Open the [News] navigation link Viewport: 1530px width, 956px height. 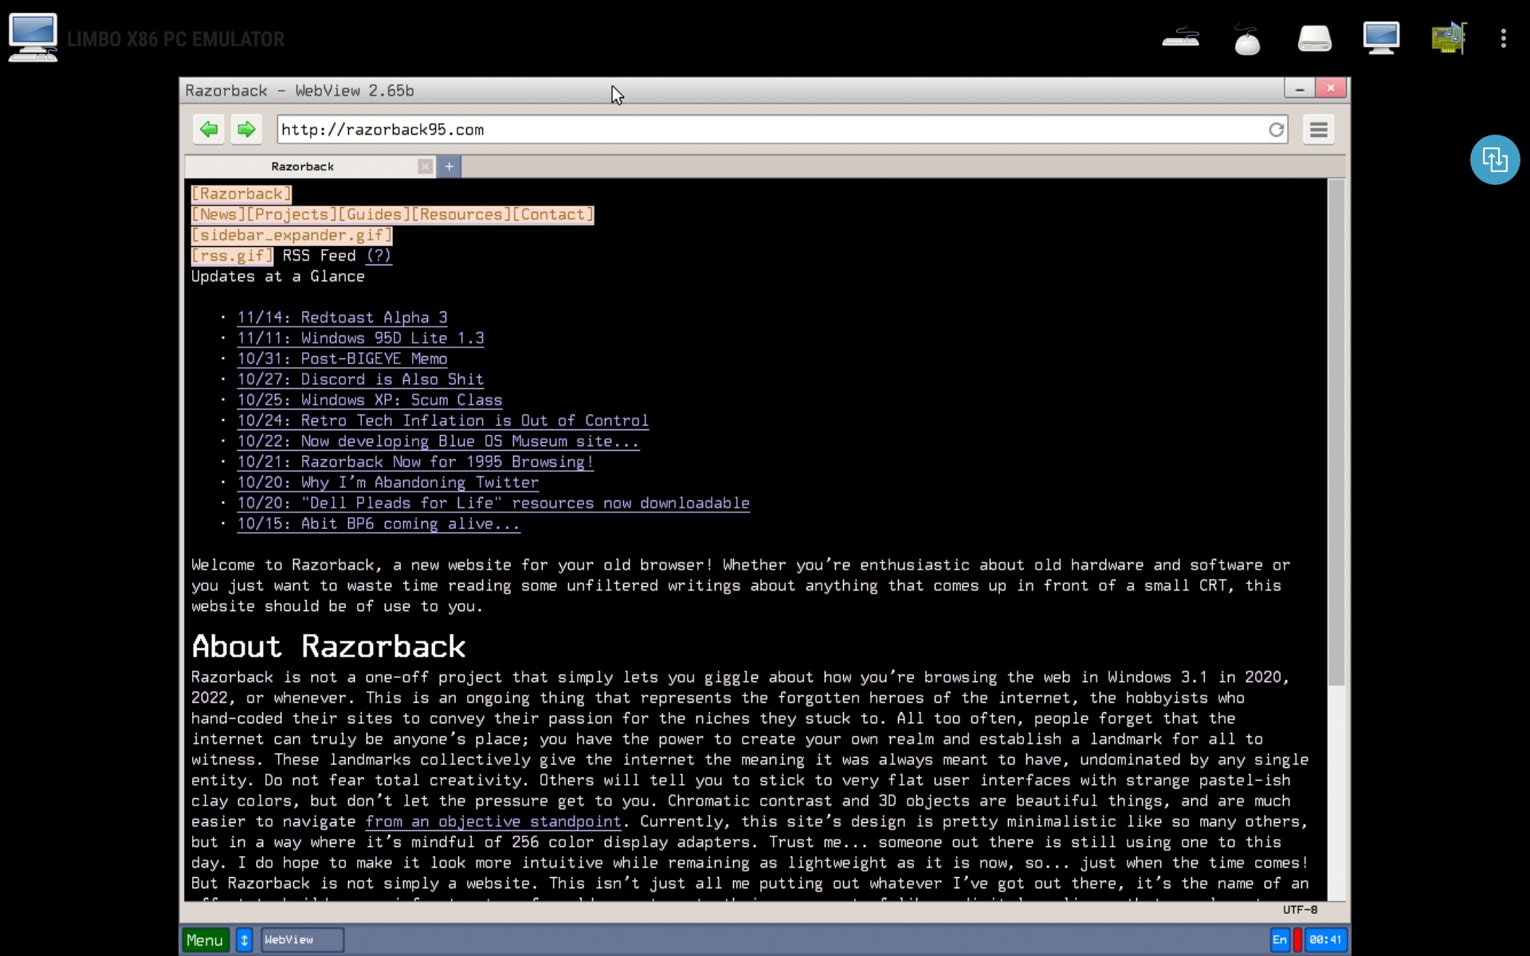pos(218,214)
